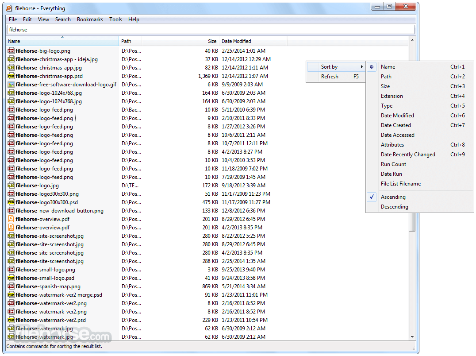Screen dimensions: 476x356
Task: Click the Size column header
Action: point(180,41)
